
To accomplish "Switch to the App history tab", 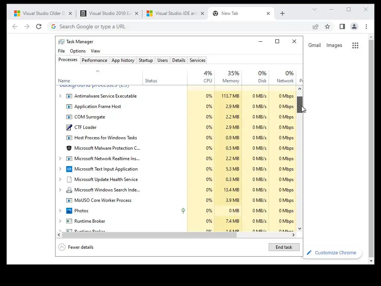I will (x=123, y=60).
